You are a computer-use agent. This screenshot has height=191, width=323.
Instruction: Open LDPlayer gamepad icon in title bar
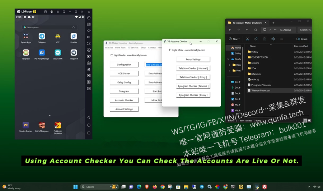click(46, 12)
